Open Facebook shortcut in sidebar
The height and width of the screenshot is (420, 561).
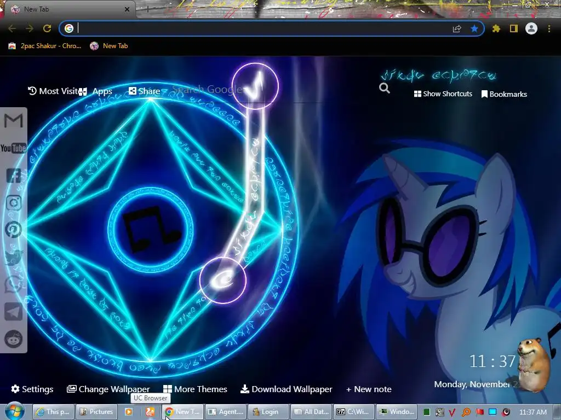pyautogui.click(x=14, y=176)
